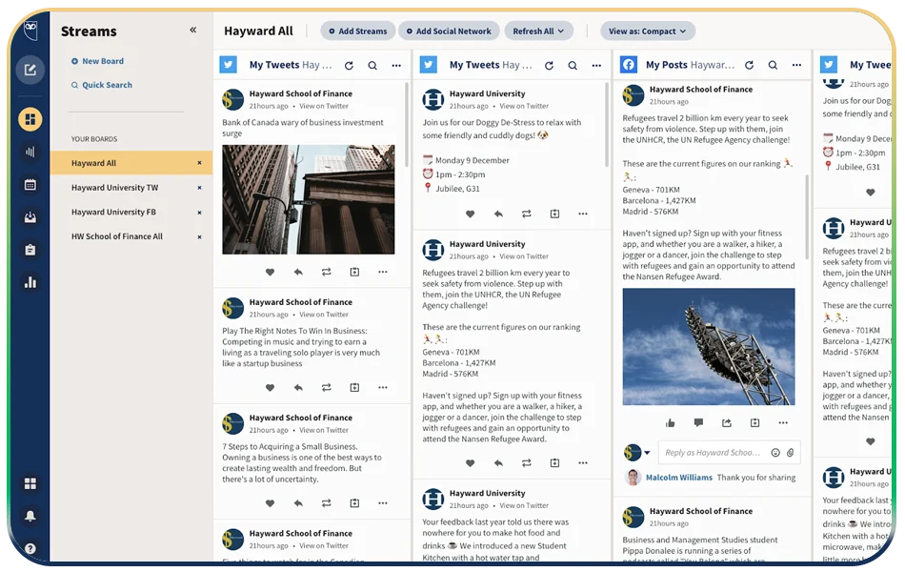The image size is (905, 572).
Task: Expand the reply-as profile selector arrow
Action: point(647,453)
